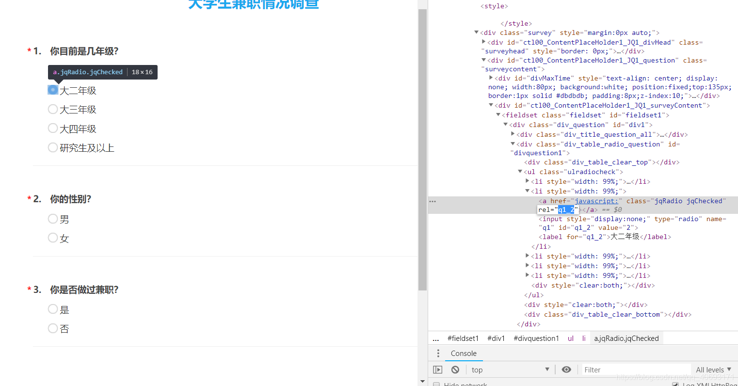
Task: Click the rel attribute q1_2 edit box
Action: coord(559,209)
